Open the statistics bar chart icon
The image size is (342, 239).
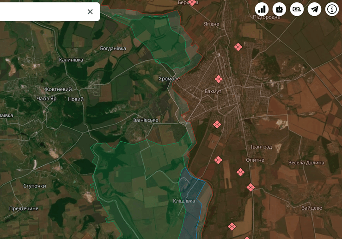[262, 9]
